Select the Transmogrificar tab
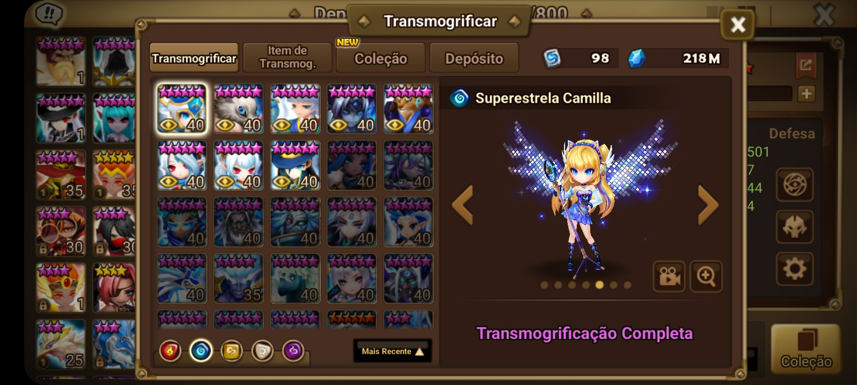857x385 pixels. pos(194,58)
